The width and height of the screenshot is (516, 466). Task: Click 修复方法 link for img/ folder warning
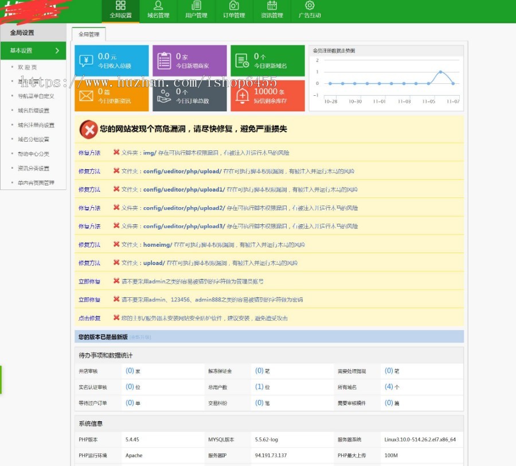pos(89,153)
